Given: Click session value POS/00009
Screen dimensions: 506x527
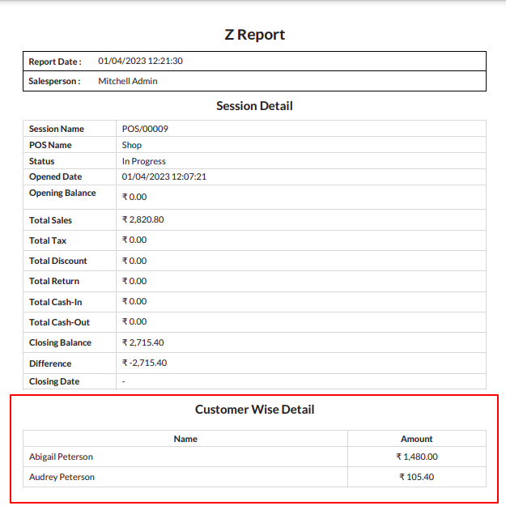Looking at the screenshot, I should [x=145, y=129].
